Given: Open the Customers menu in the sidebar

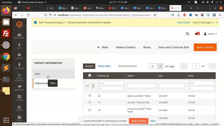Looking at the screenshot, I should click(19, 66).
